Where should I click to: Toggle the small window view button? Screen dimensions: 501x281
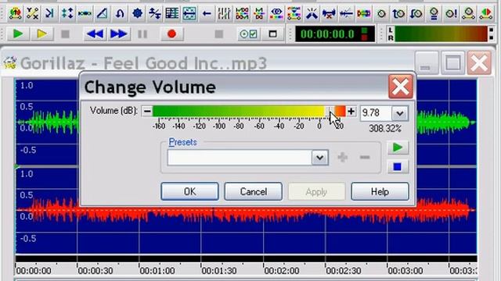[272, 34]
